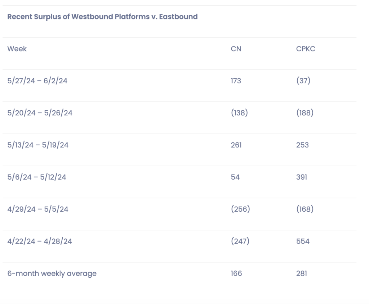Click CPKC value 554
The image size is (369, 304).
(303, 241)
